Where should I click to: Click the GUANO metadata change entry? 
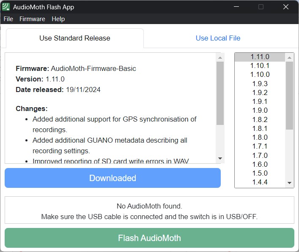point(110,145)
